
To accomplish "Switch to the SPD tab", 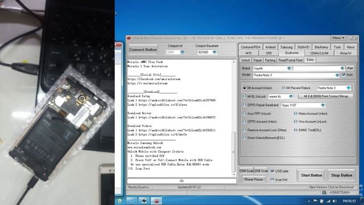I will pyautogui.click(x=269, y=53).
